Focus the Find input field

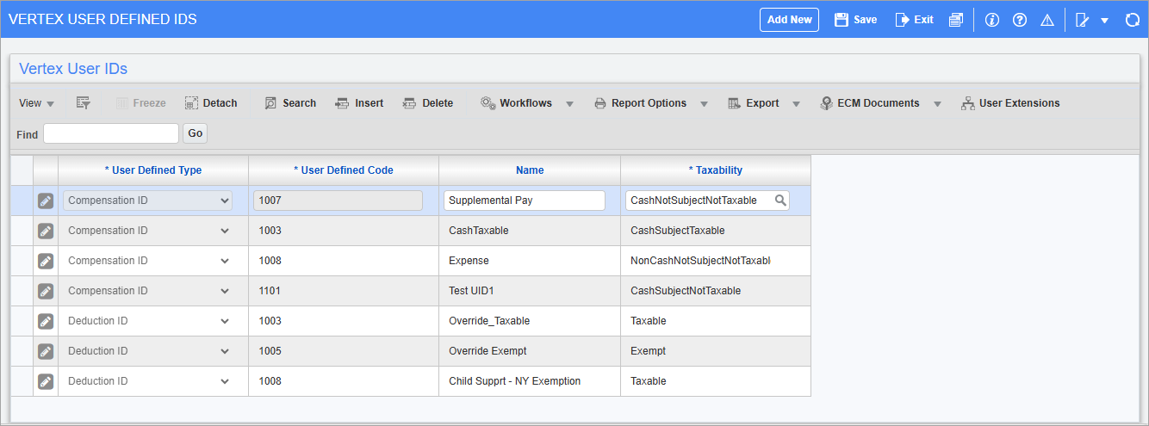(111, 133)
